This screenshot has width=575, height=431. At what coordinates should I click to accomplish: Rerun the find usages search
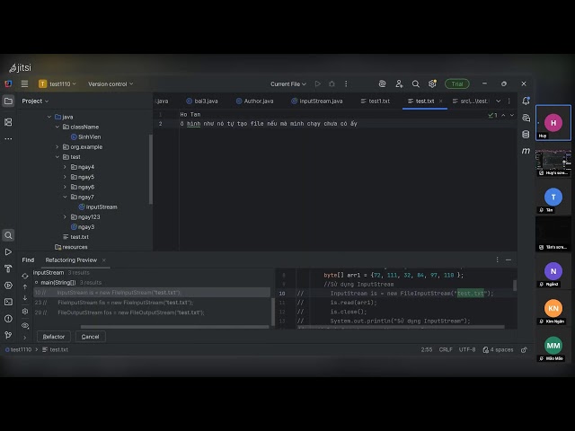pos(25,276)
